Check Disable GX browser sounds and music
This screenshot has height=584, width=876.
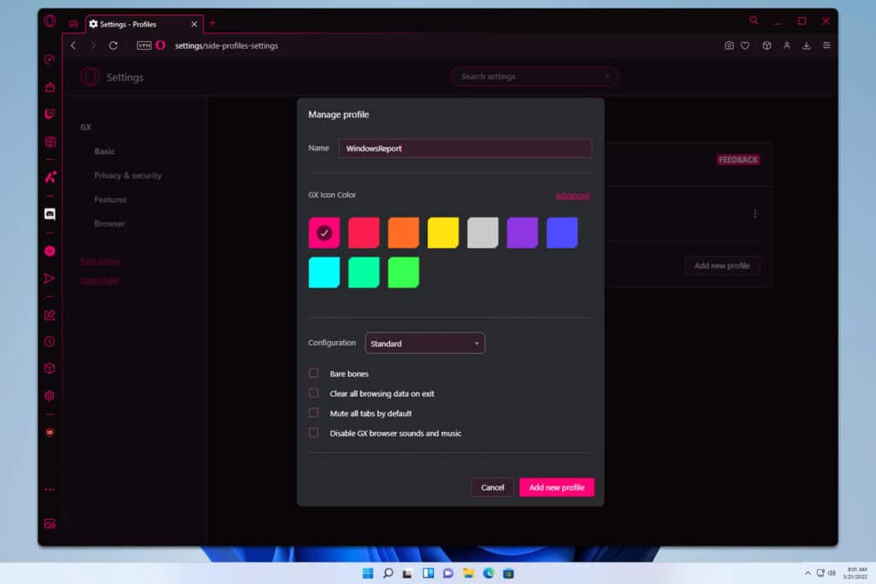[314, 433]
